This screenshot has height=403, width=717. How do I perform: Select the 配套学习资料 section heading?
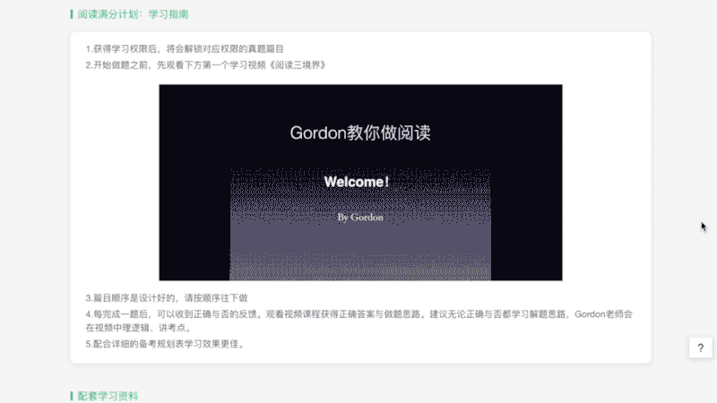point(108,395)
